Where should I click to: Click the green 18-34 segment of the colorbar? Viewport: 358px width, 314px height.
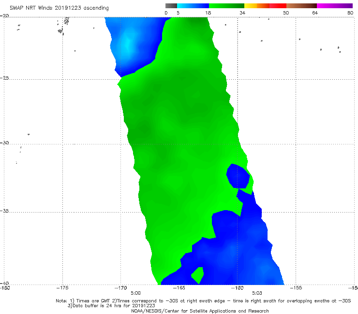226,6
